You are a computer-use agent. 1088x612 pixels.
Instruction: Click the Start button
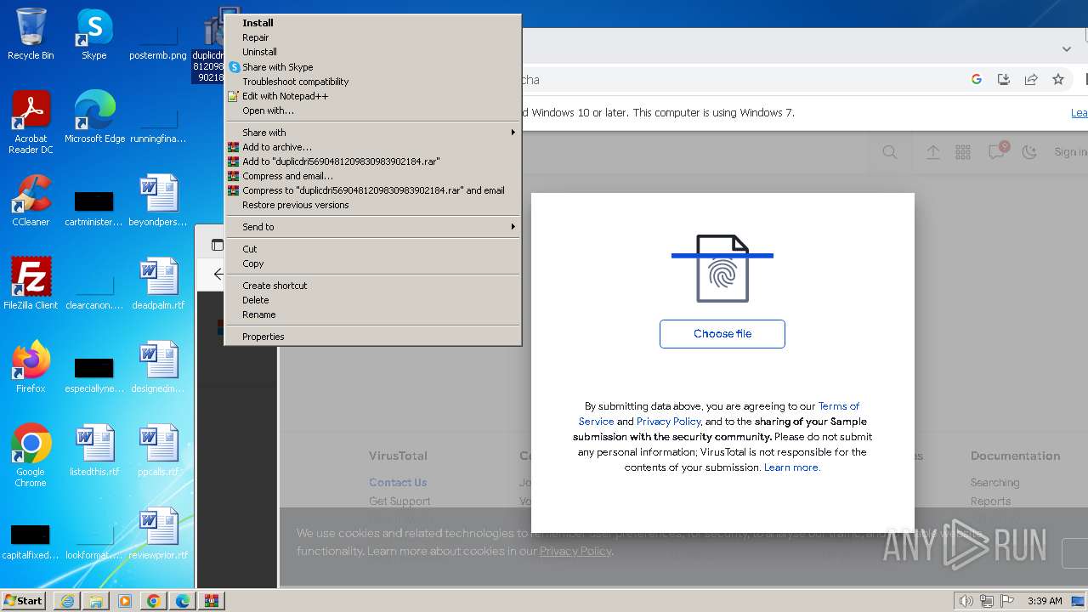[23, 600]
